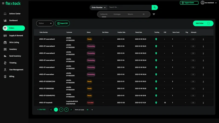Open three-dot menu for order reserveitem4

tap(203, 46)
